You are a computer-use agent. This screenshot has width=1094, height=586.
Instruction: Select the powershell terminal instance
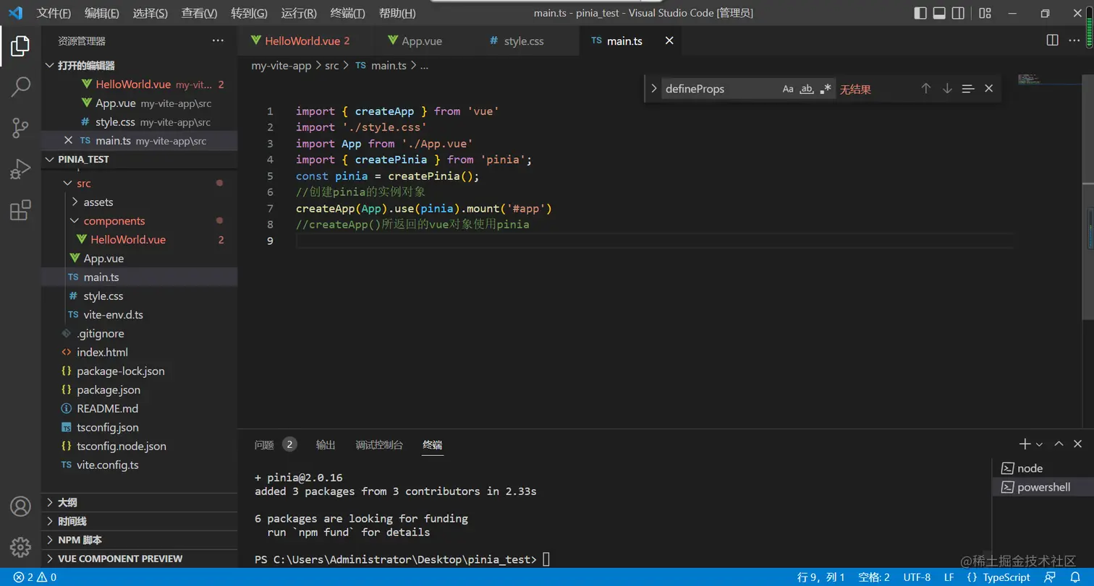1043,487
